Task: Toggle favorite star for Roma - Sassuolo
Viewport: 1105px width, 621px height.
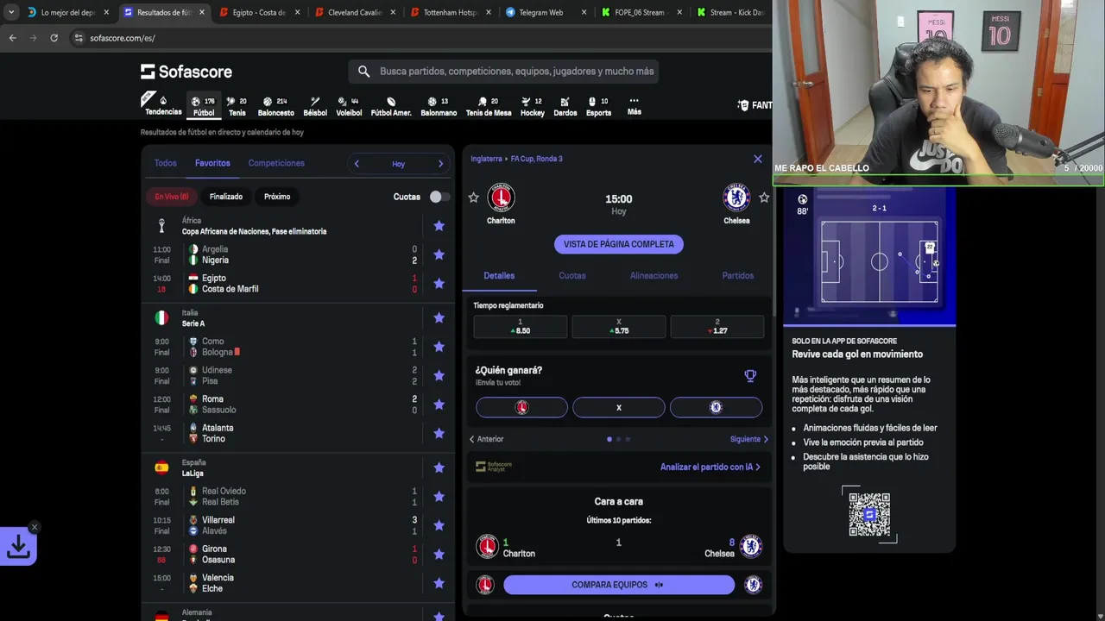Action: [439, 405]
